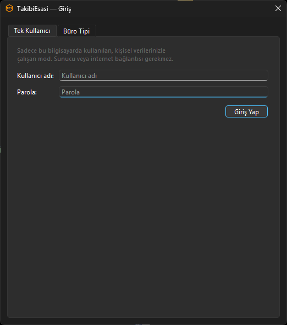The image size is (287, 325).
Task: Select the Parola password field
Action: click(163, 92)
